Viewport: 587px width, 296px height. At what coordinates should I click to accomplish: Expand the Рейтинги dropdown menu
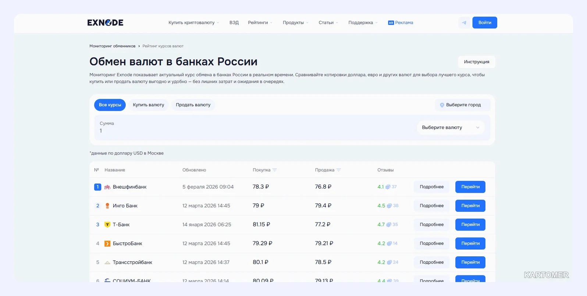pos(260,23)
